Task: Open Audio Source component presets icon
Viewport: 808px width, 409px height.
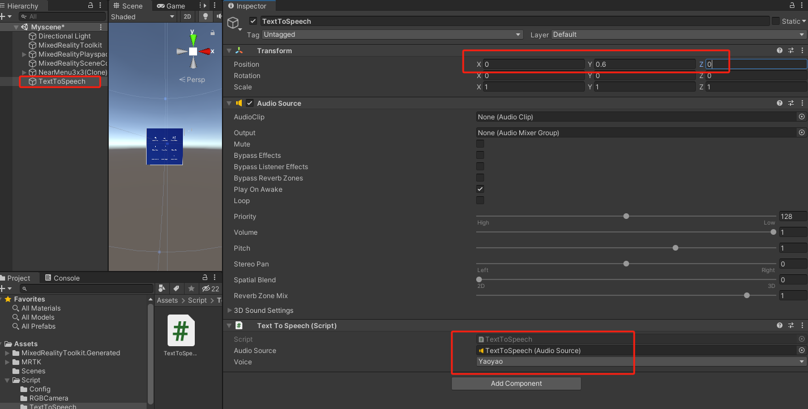Action: [791, 103]
